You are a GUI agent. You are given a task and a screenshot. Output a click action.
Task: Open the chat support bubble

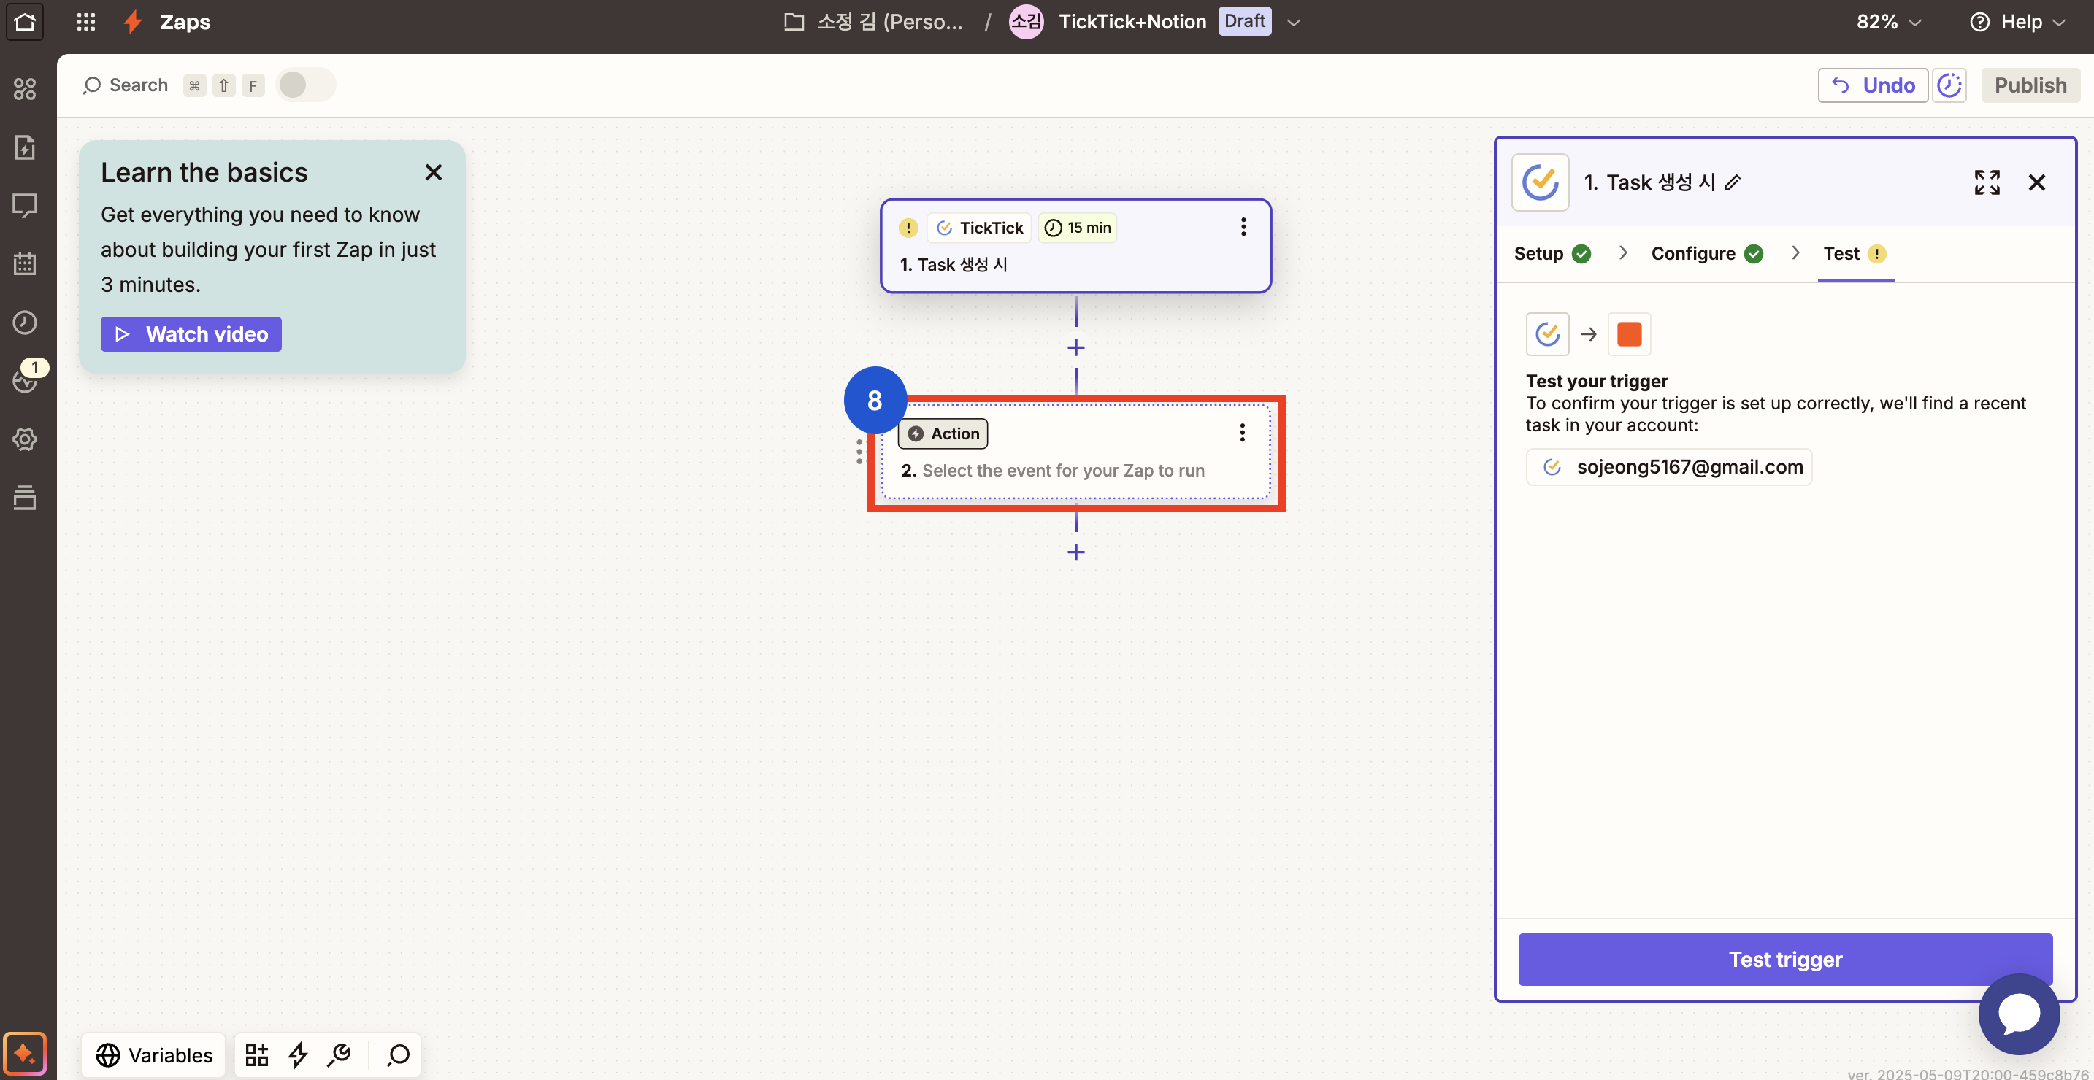pyautogui.click(x=2020, y=1014)
